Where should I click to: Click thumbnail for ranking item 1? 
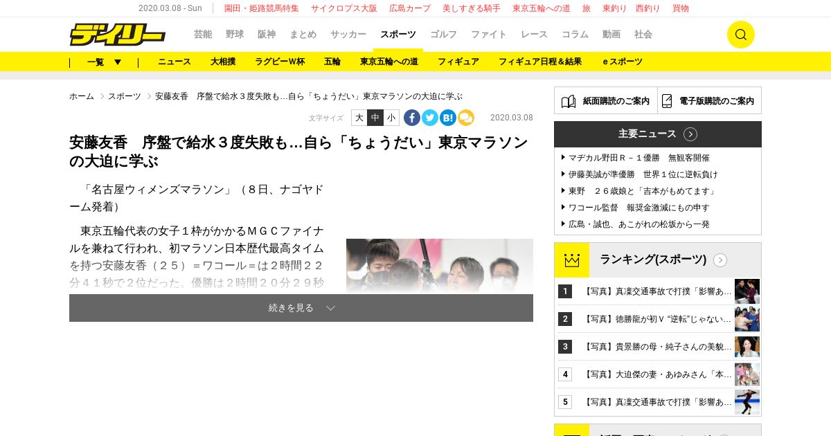(x=747, y=291)
